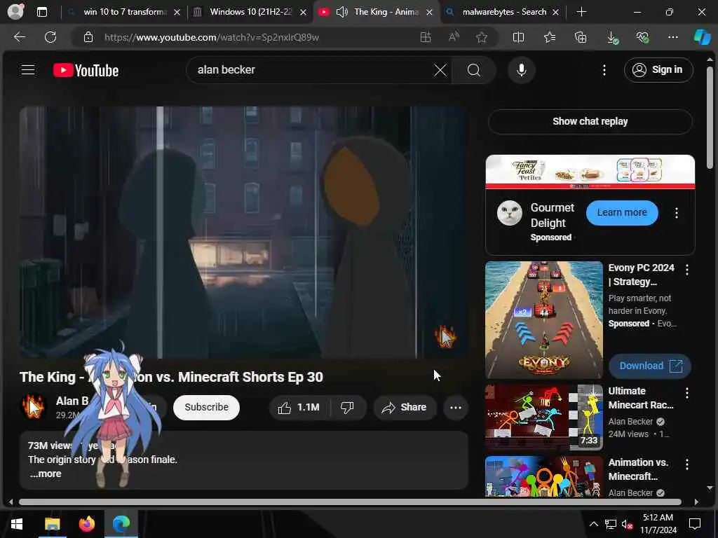Open Alan Becker channel avatar
718x538 pixels.
point(33,407)
